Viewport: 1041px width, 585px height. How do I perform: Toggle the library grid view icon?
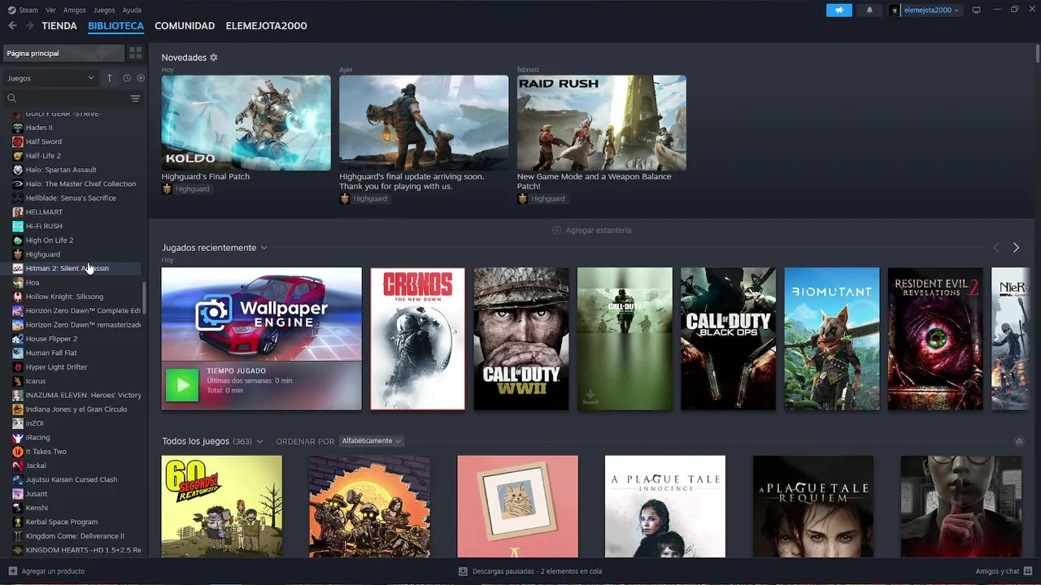(x=136, y=53)
